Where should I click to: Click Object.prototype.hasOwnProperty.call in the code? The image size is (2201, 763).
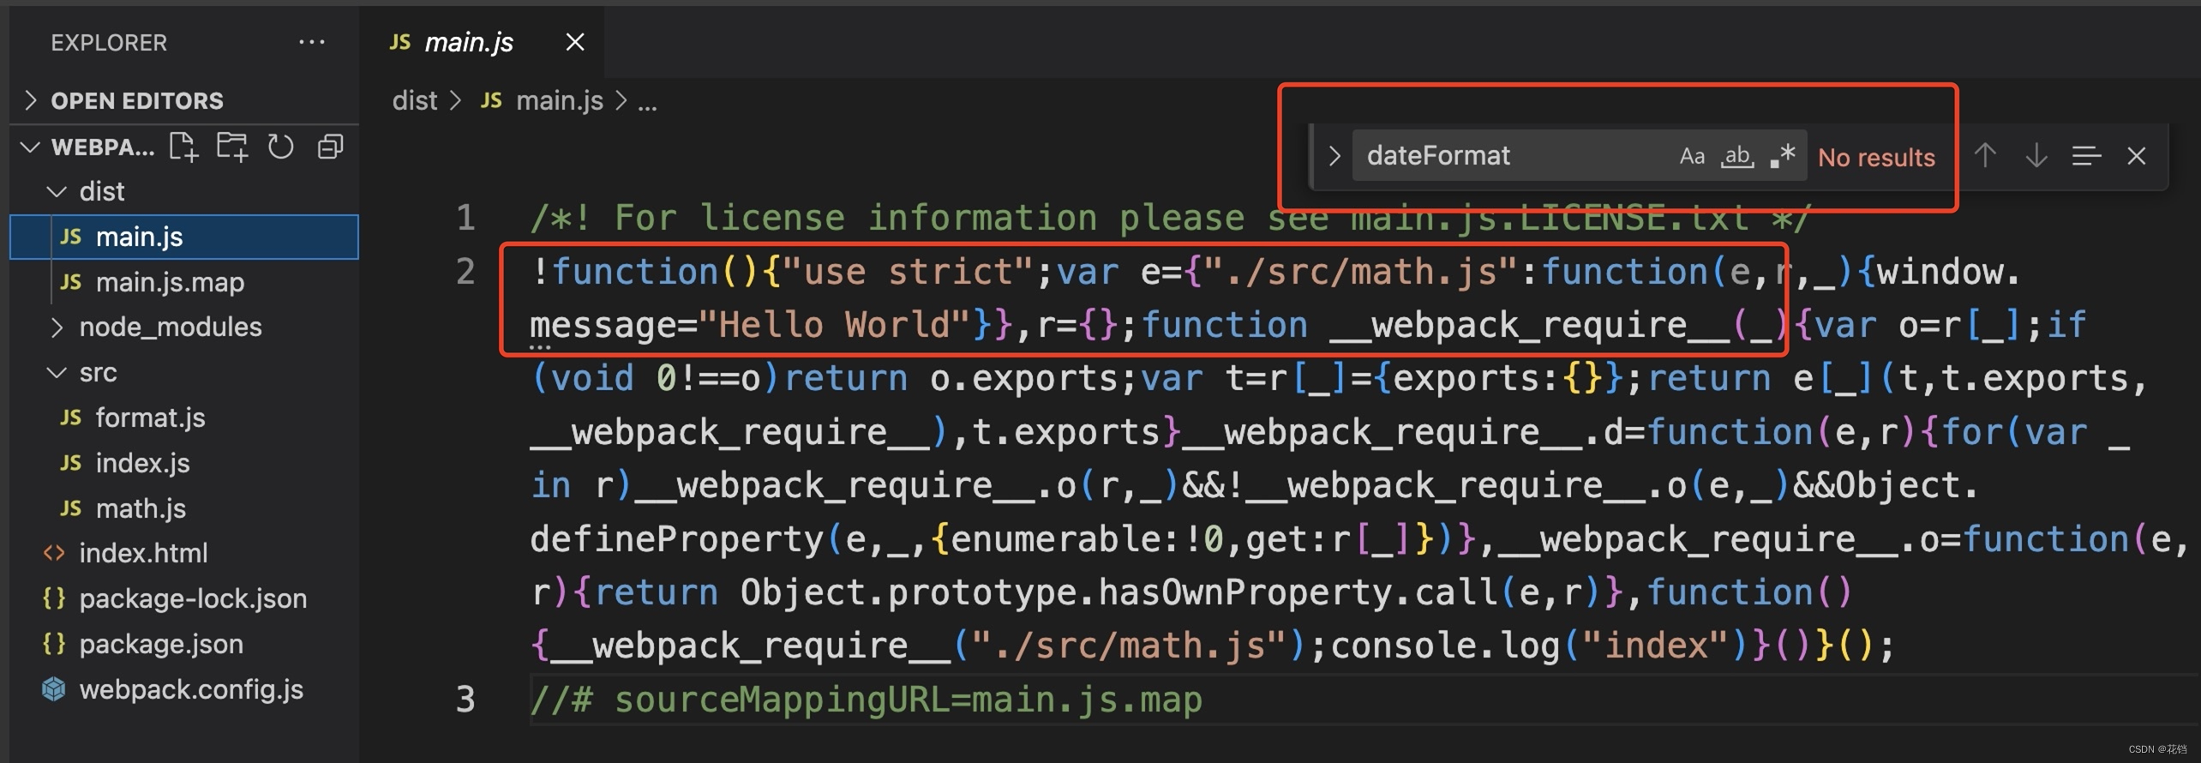(x=1120, y=592)
